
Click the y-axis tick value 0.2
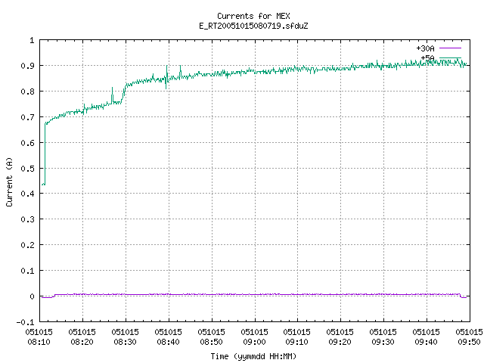click(27, 245)
